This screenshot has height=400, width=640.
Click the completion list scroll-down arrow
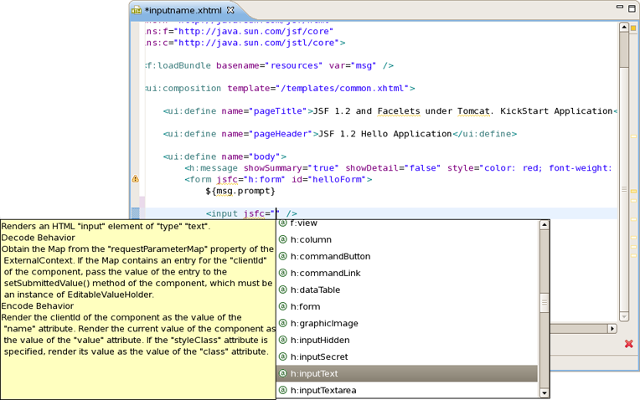[x=544, y=393]
